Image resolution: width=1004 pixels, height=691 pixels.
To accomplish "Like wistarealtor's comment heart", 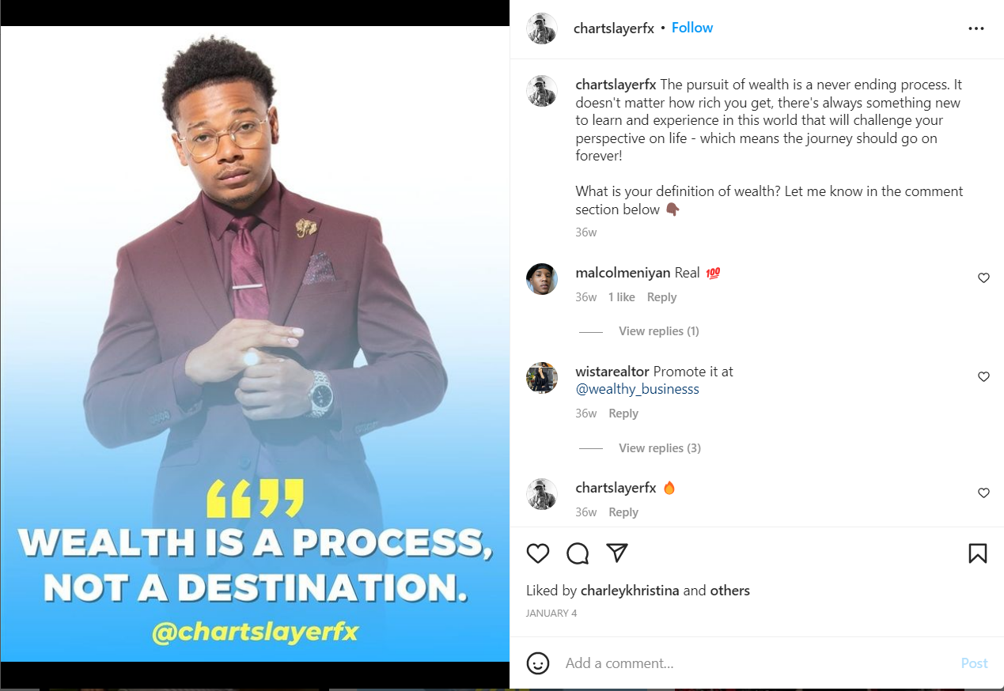I will (983, 377).
